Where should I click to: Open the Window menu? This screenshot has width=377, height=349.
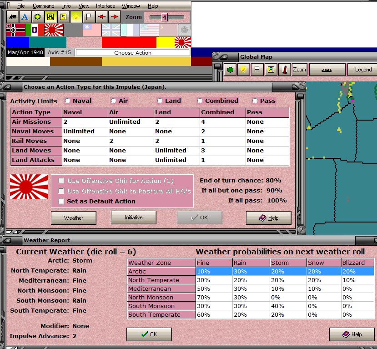point(131,6)
